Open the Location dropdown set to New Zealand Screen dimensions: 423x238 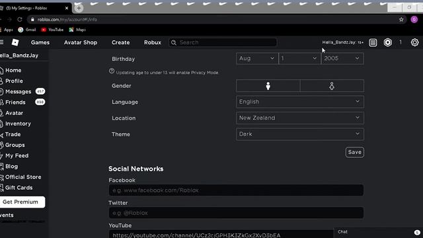click(x=300, y=118)
